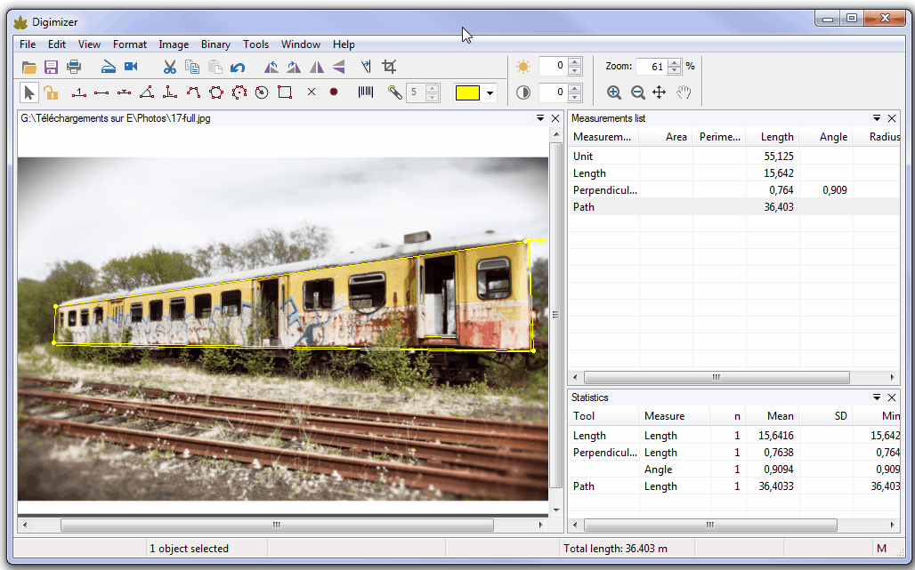The image size is (915, 570).
Task: Choose the Circle measurement tool
Action: point(262,92)
